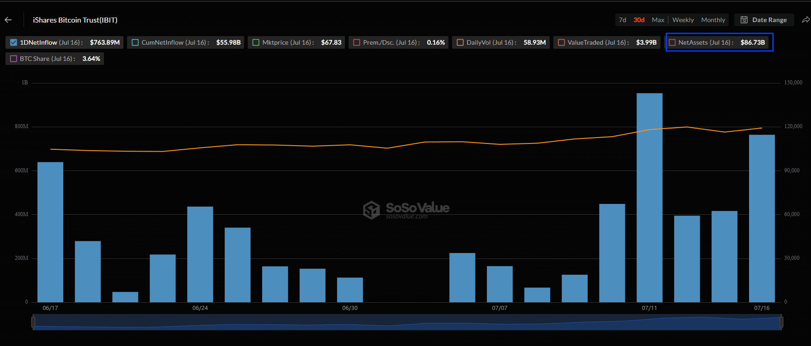Click the 800M left axis label
This screenshot has width=811, height=346.
pos(21,126)
